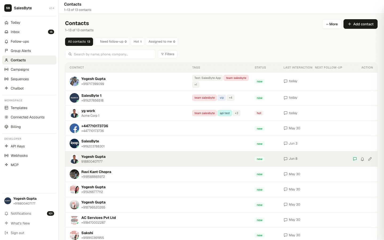Click the MCP sparkle icon
This screenshot has height=240, width=384.
click(6, 165)
